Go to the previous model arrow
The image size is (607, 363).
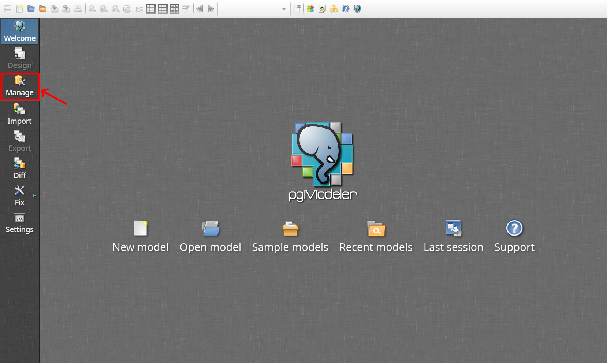point(200,9)
